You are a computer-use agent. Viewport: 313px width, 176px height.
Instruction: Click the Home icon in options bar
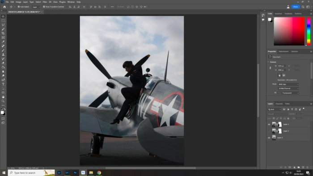[x=4, y=7]
